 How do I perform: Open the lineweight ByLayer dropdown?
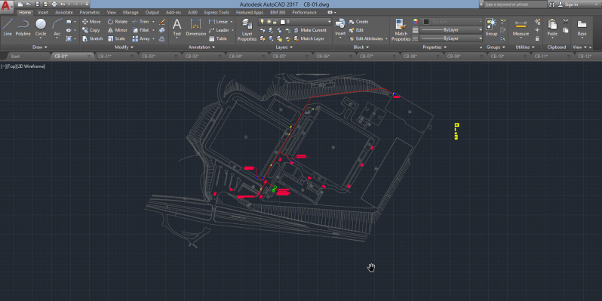[450, 30]
